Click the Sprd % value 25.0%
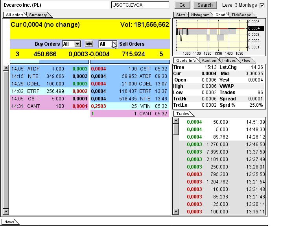 (256, 105)
